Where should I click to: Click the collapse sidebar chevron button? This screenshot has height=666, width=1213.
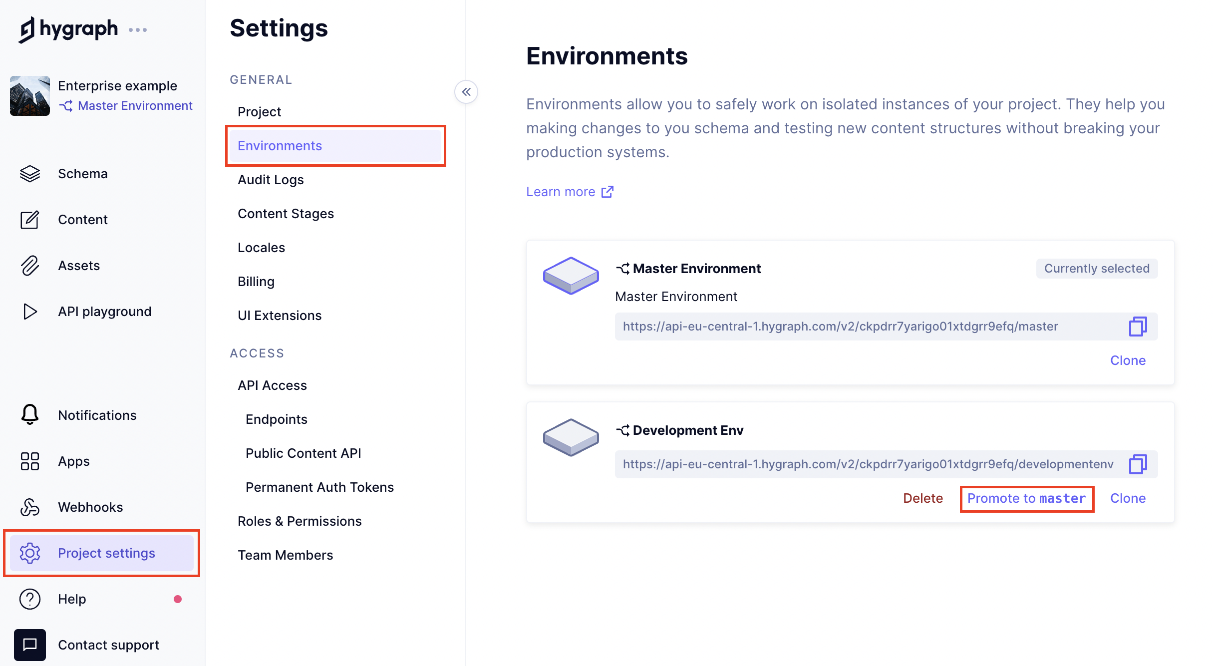[x=466, y=92]
